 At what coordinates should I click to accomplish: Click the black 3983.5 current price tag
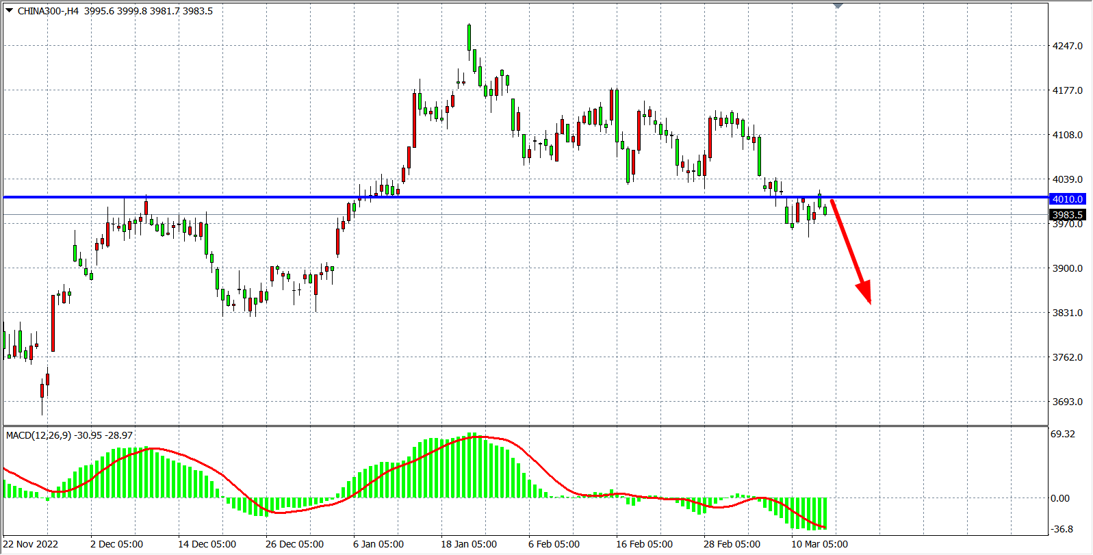pyautogui.click(x=1067, y=215)
